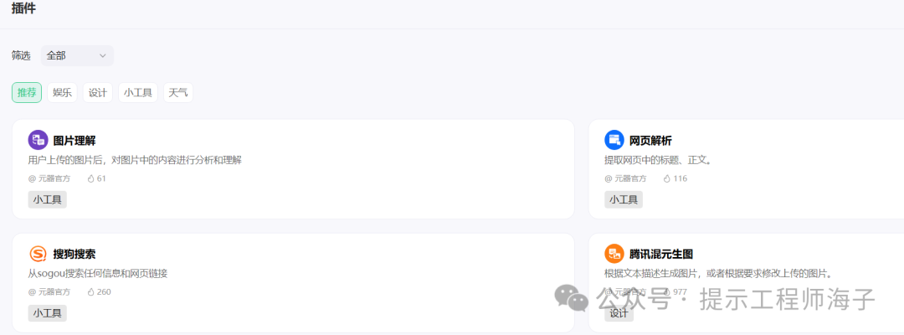Click 小工具 tag on 网页解析 card

pyautogui.click(x=624, y=199)
